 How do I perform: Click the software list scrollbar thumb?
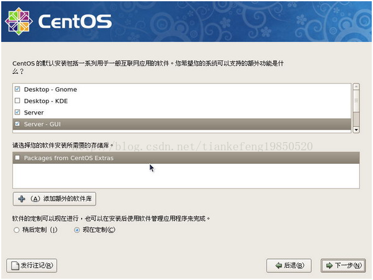pyautogui.click(x=356, y=101)
